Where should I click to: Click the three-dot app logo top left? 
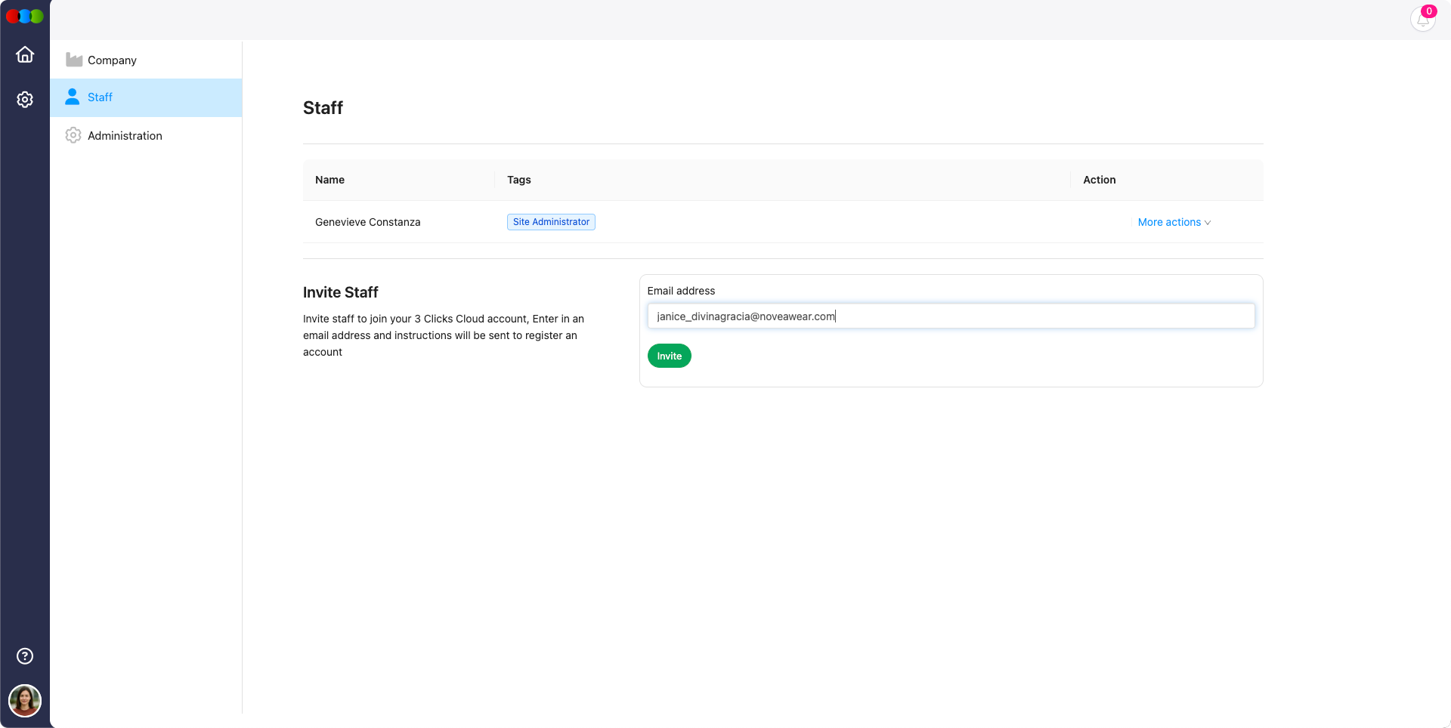pos(25,16)
